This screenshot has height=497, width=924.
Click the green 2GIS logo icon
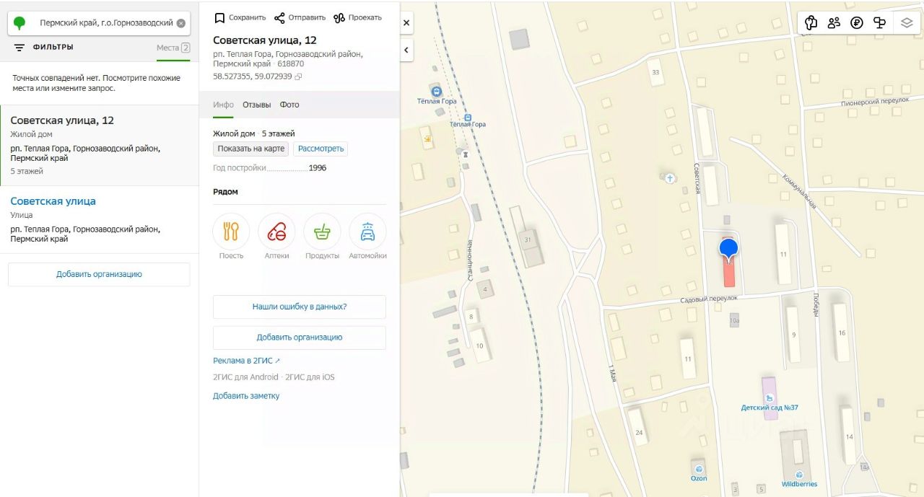pos(19,23)
